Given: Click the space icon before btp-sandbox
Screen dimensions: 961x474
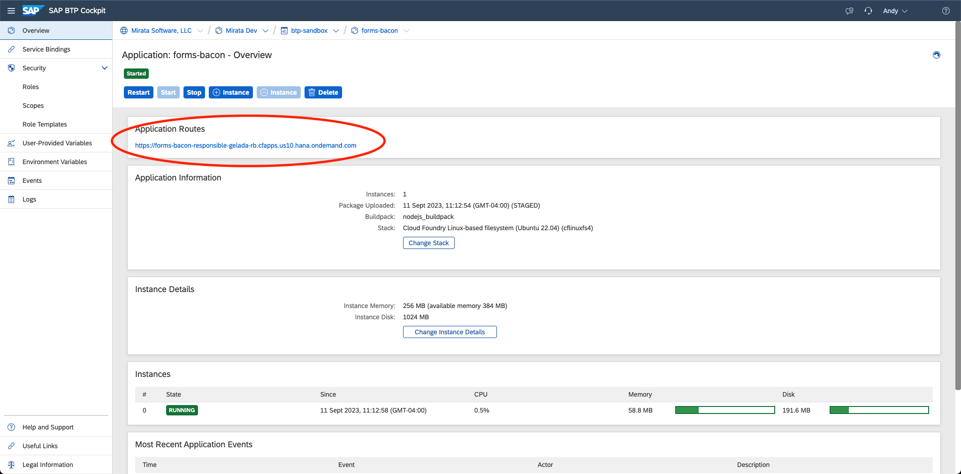Looking at the screenshot, I should tap(284, 30).
